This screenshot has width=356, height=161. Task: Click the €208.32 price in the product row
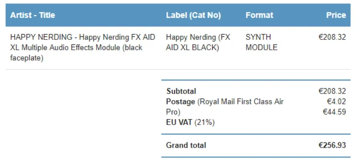point(332,37)
